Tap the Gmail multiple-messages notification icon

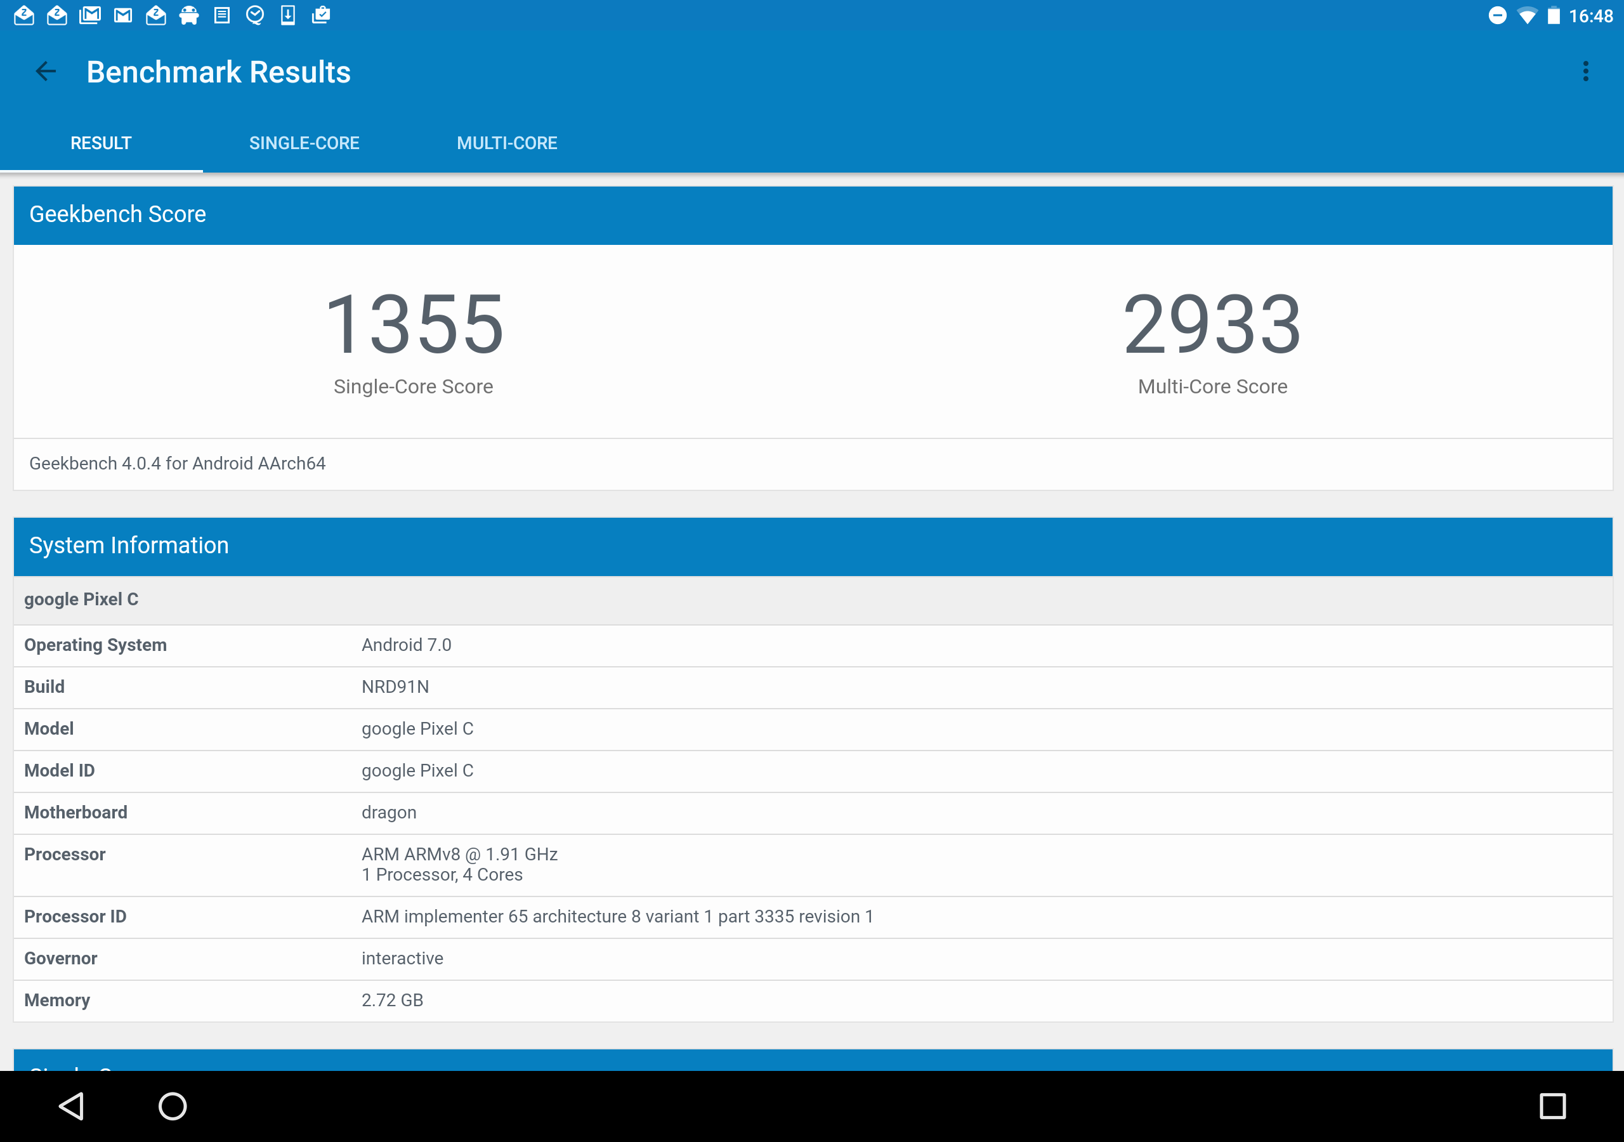tap(90, 15)
